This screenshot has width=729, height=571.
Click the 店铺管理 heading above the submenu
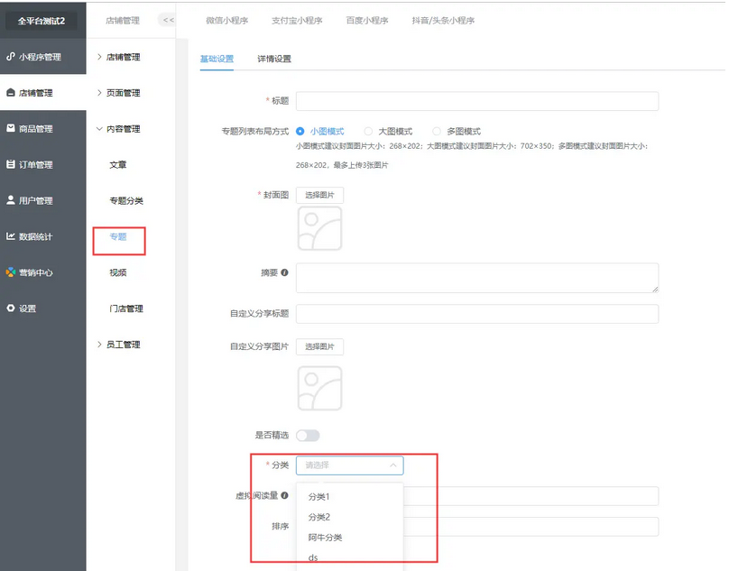123,21
